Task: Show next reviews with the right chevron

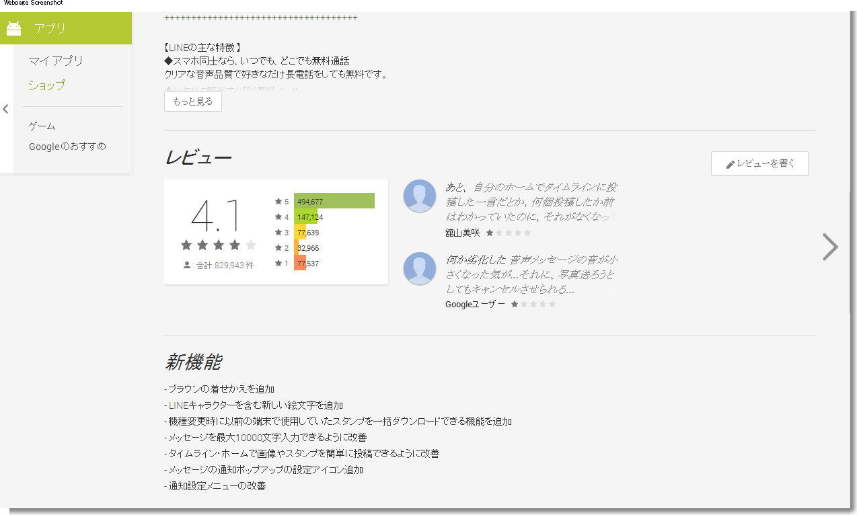Action: pos(831,247)
